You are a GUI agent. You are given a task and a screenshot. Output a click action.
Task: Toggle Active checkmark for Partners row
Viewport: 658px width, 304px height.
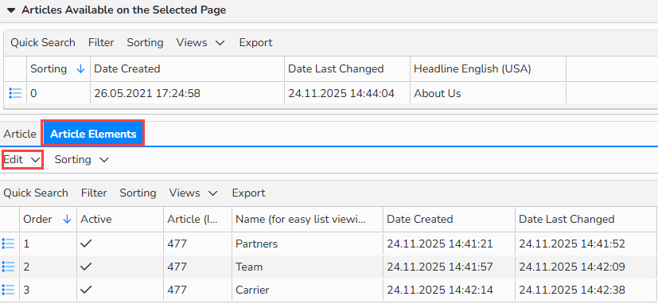pos(86,244)
